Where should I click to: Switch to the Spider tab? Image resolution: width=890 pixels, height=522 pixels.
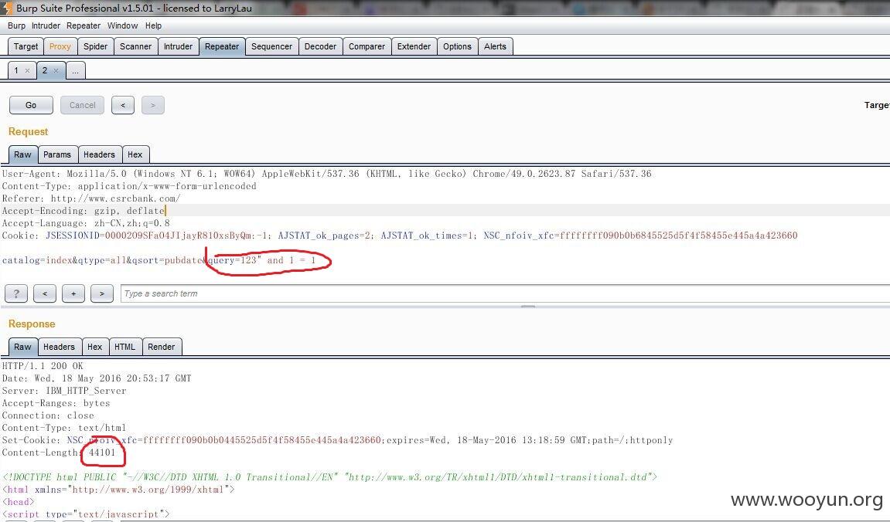pyautogui.click(x=95, y=46)
